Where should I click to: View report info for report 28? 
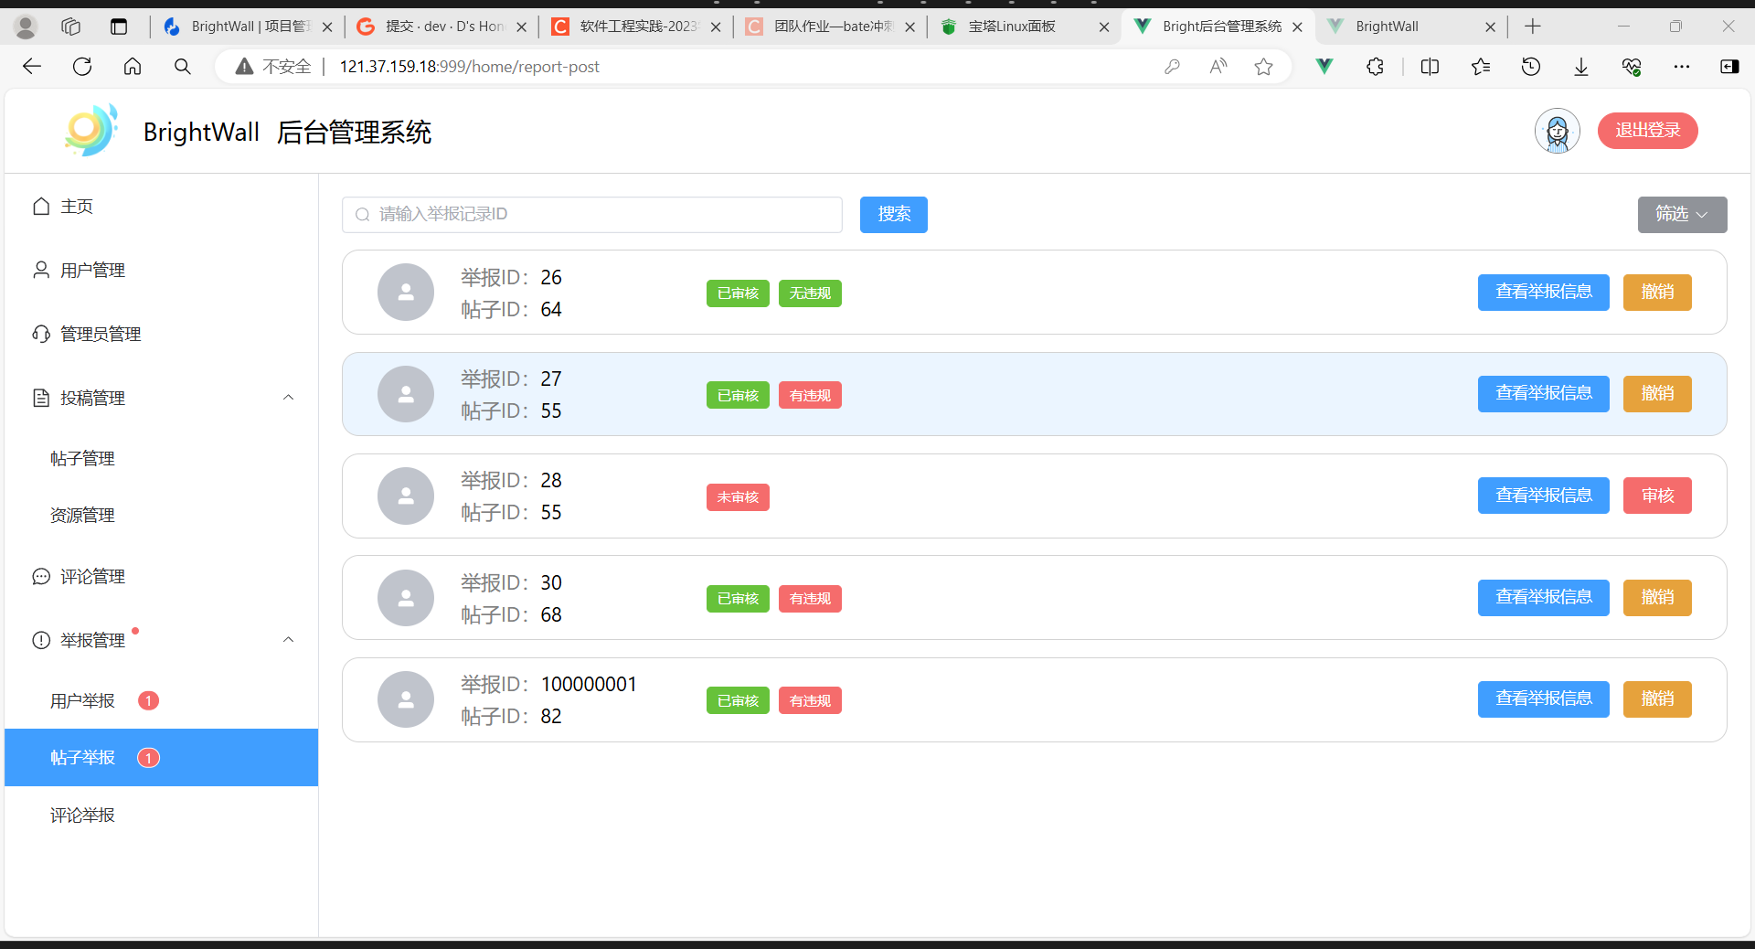[x=1544, y=496]
